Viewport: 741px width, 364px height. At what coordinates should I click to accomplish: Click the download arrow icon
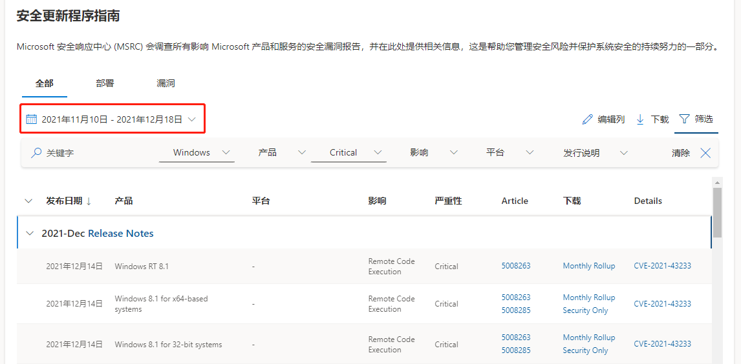640,119
